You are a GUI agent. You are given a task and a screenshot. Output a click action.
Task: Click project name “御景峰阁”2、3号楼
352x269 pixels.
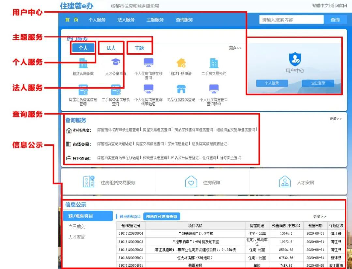196,233
